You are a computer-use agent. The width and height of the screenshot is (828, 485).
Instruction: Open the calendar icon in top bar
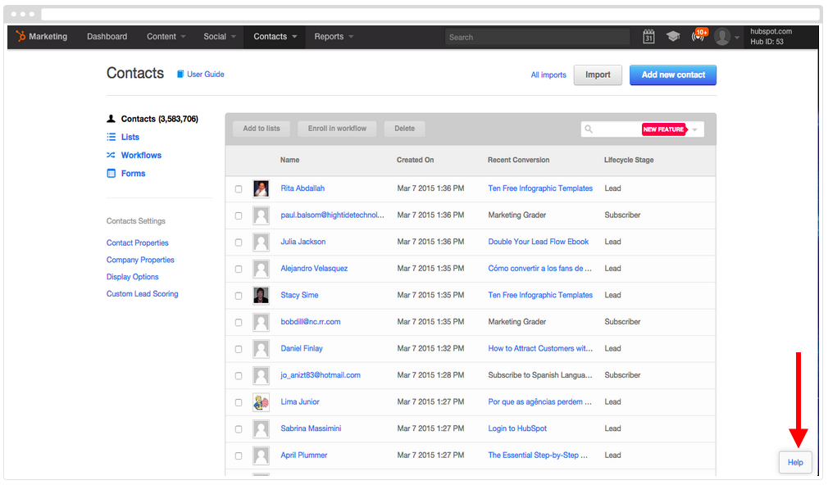click(x=648, y=37)
